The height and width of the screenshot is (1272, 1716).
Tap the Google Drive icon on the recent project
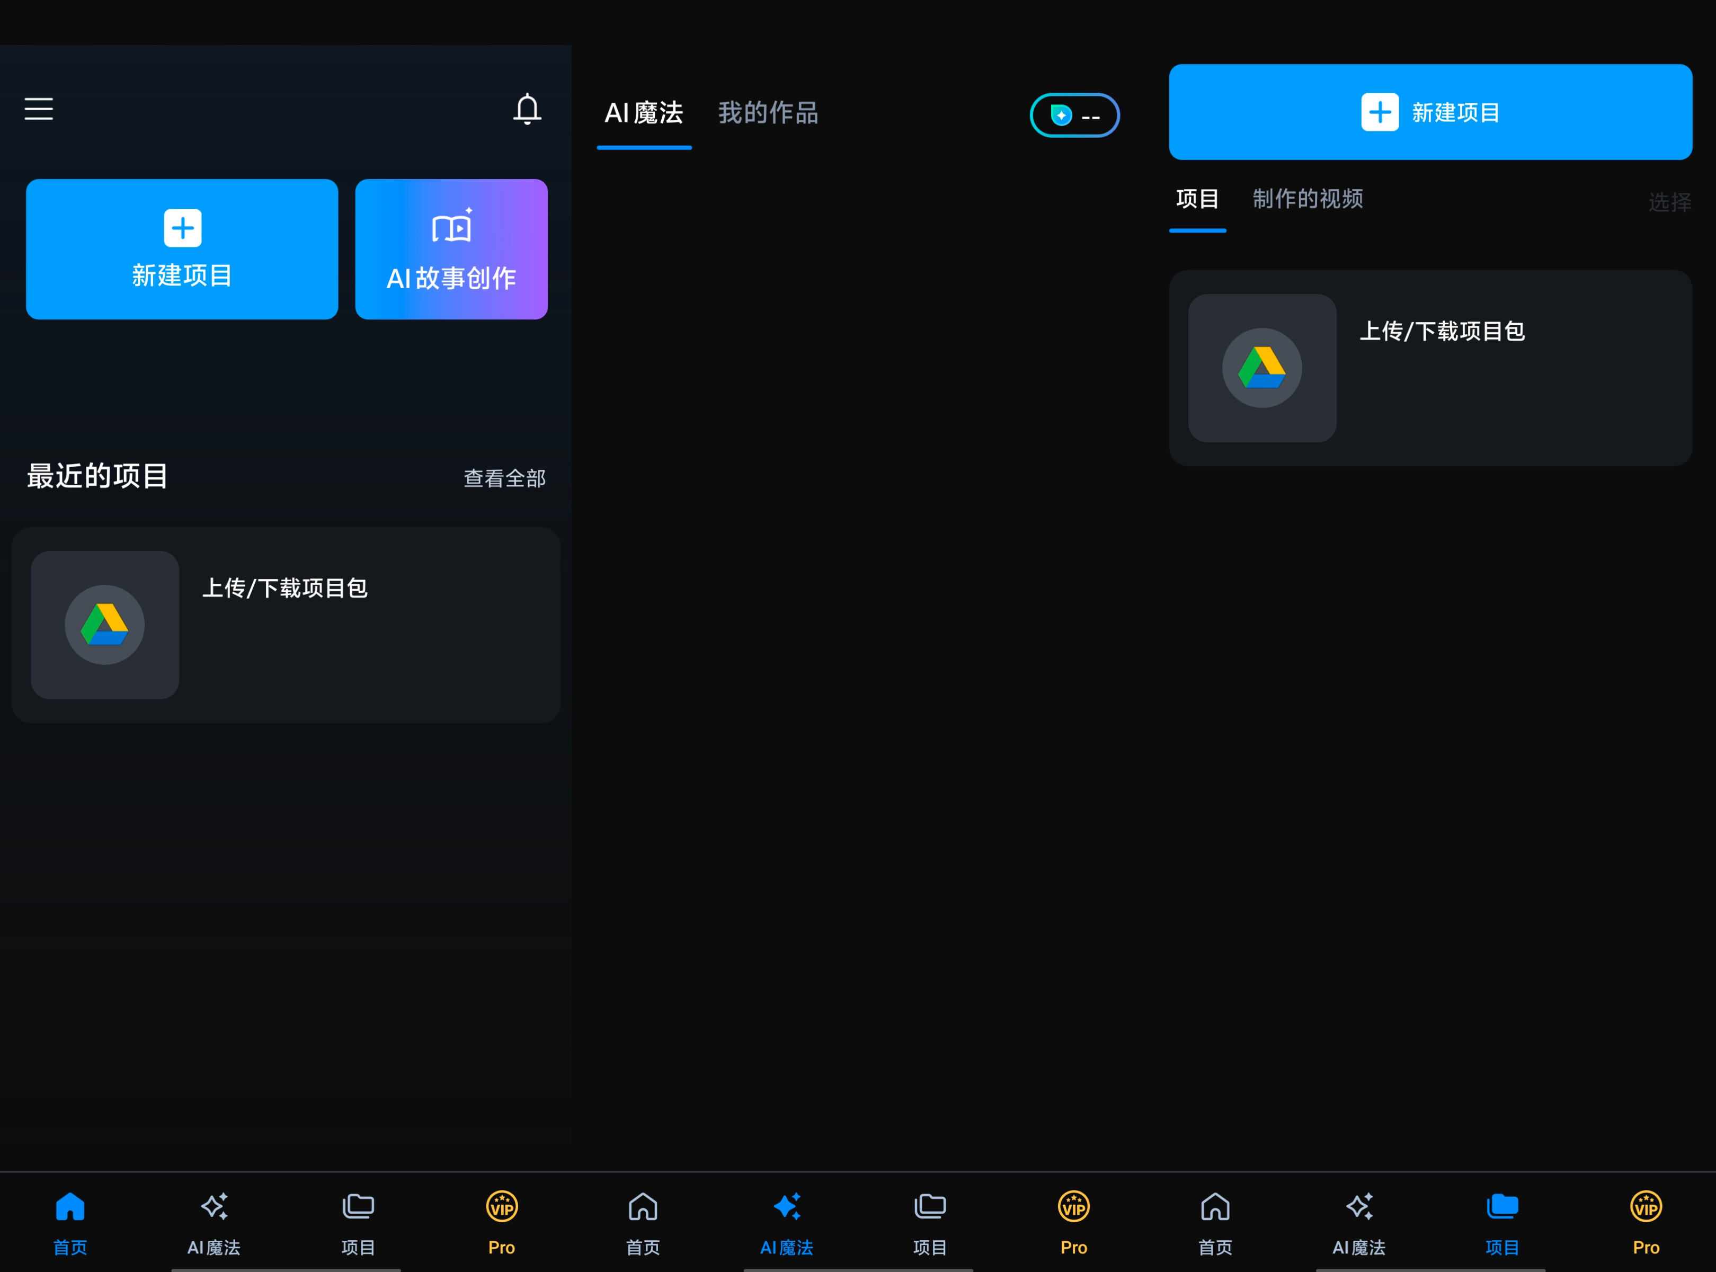tap(105, 625)
